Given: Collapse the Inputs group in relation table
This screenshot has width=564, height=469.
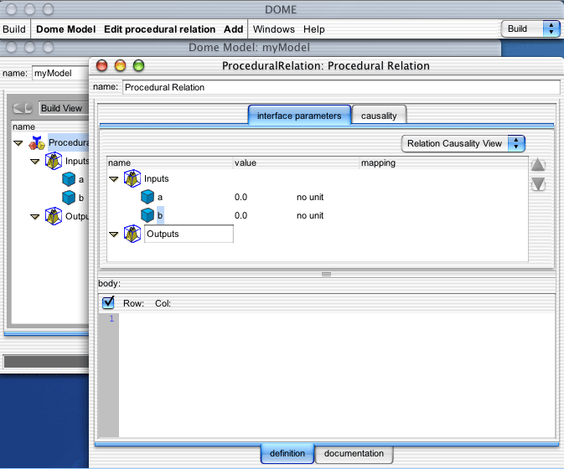Looking at the screenshot, I should click(114, 179).
